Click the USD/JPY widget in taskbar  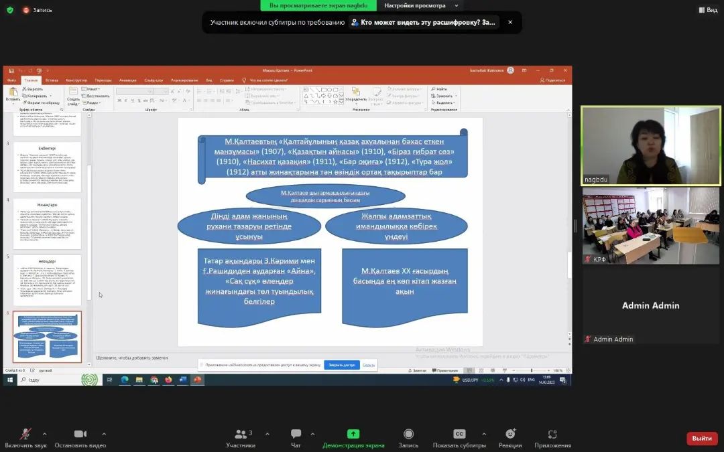point(474,380)
